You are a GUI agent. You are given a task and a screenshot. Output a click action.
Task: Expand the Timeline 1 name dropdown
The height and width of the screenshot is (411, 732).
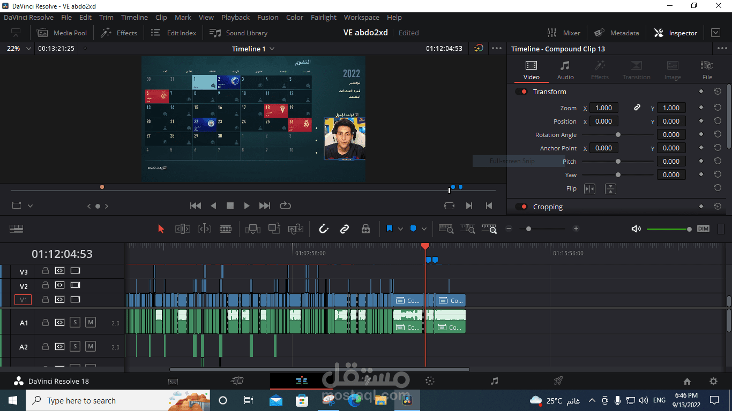point(272,49)
